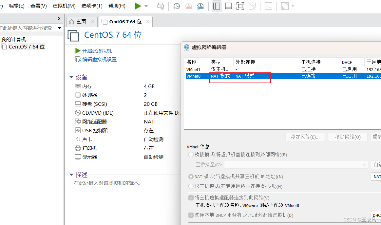Viewport: 381px width, 225px height.
Task: Select the CentOS 7 64 位 tab
Action: point(125,22)
